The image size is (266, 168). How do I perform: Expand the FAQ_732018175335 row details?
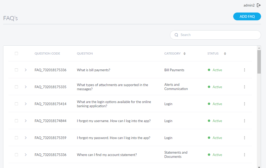26,87
